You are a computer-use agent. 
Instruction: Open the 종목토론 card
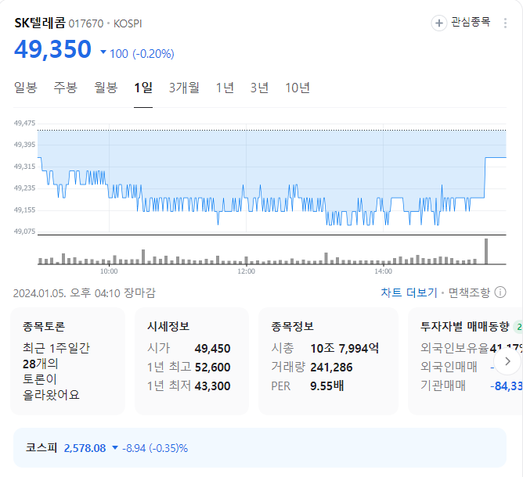pos(67,361)
